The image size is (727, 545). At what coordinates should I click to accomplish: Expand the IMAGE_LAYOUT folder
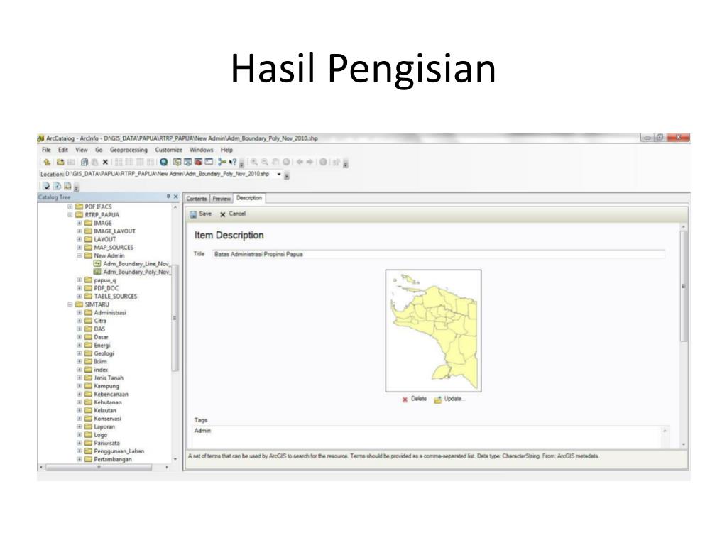pyautogui.click(x=80, y=231)
